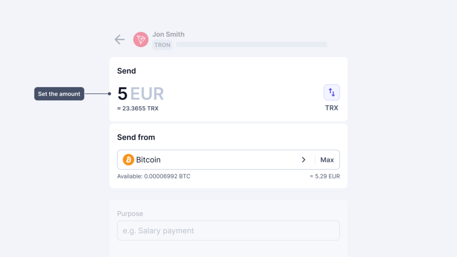Click the TRON network tag
The width and height of the screenshot is (457, 257).
coord(162,45)
